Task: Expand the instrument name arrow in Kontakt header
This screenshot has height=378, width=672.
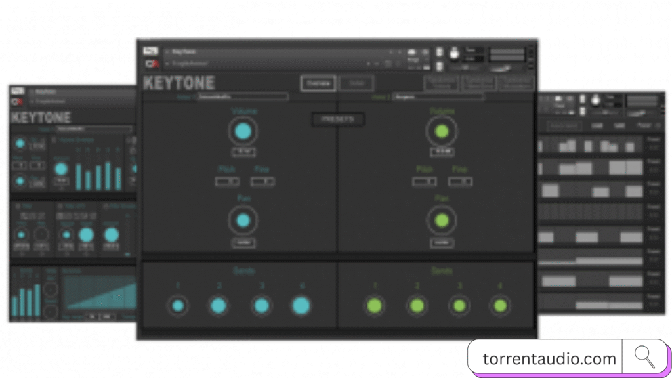Action: [x=167, y=51]
